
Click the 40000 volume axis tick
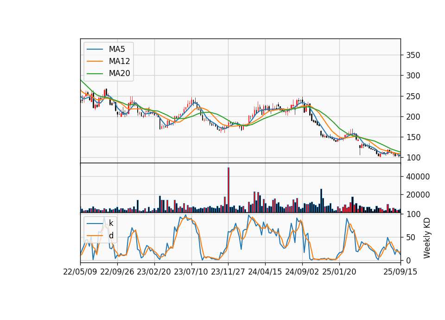click(418, 177)
